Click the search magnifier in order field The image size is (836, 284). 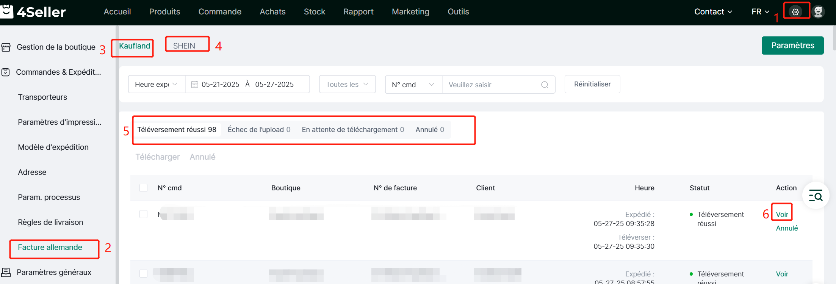tap(545, 85)
